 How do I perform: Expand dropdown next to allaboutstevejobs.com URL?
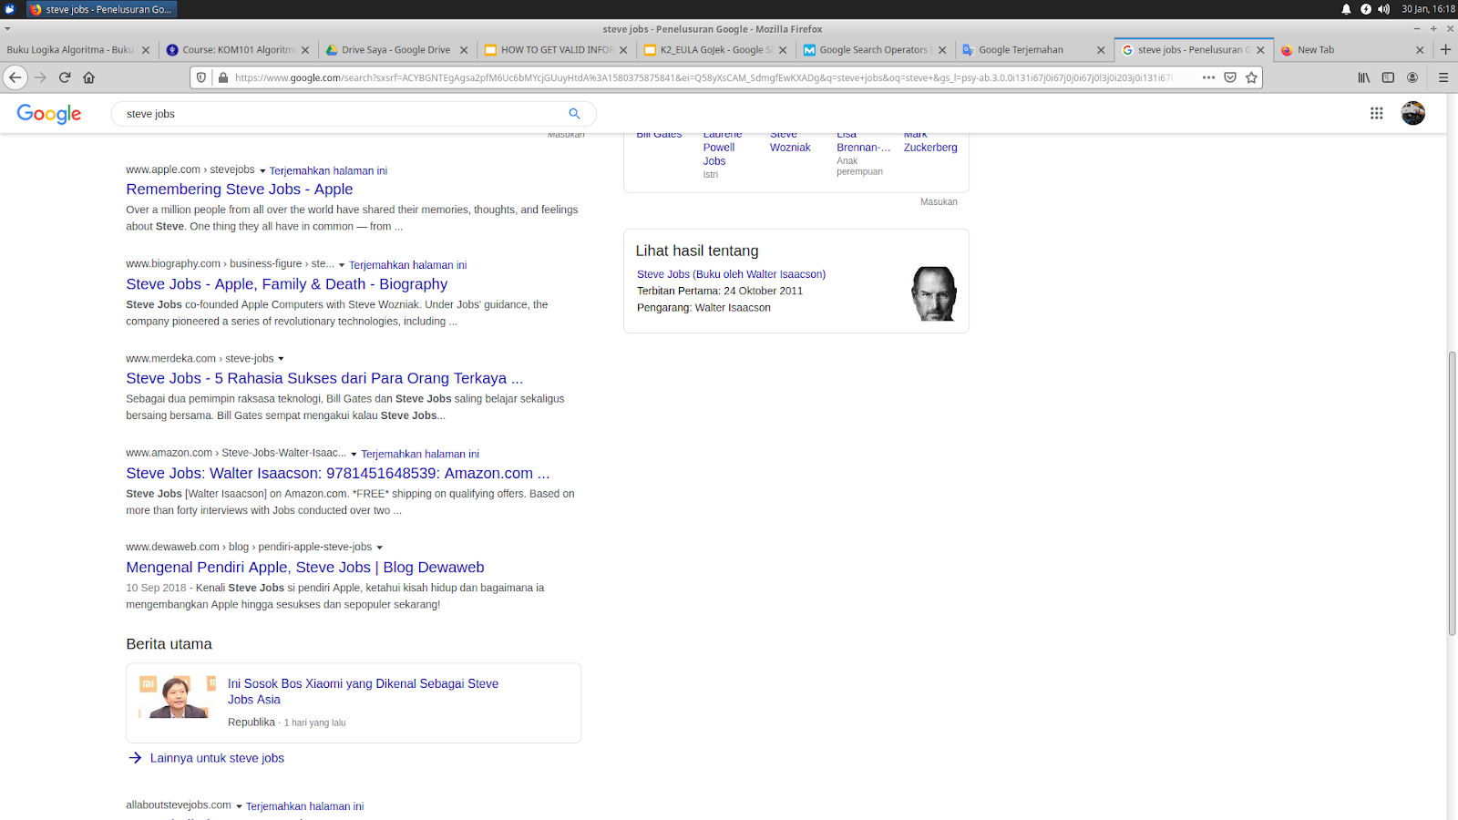[x=239, y=806]
